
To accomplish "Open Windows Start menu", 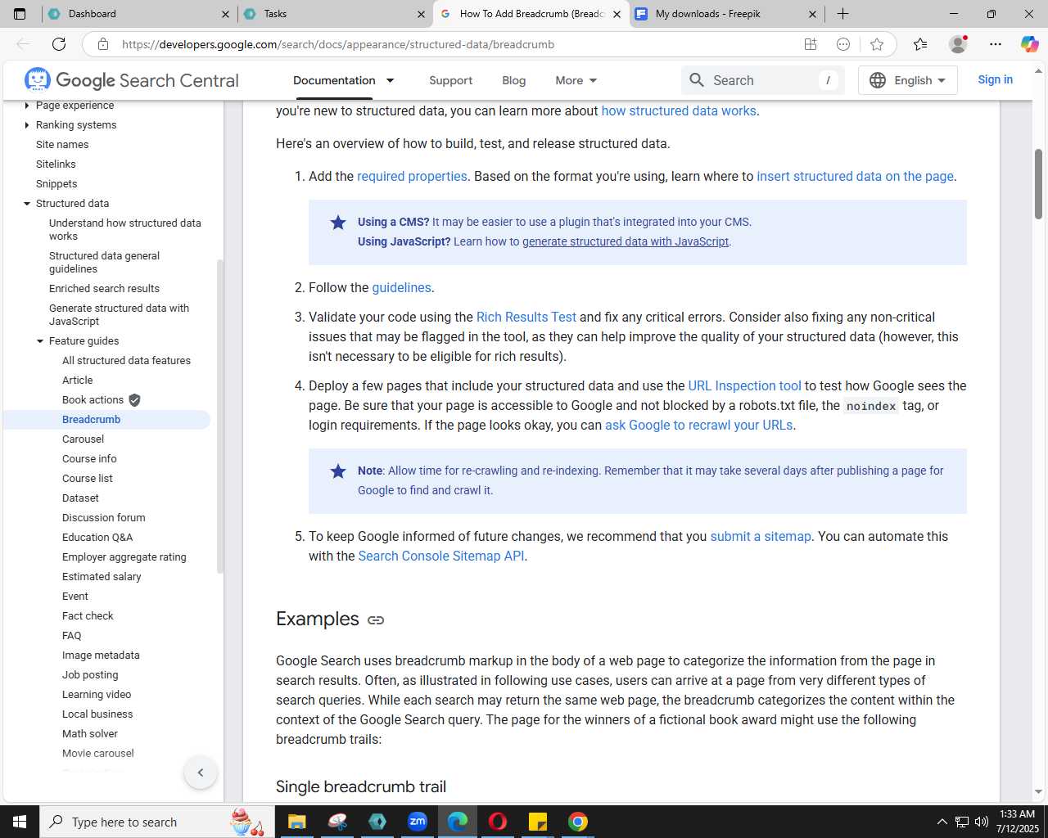I will click(20, 822).
